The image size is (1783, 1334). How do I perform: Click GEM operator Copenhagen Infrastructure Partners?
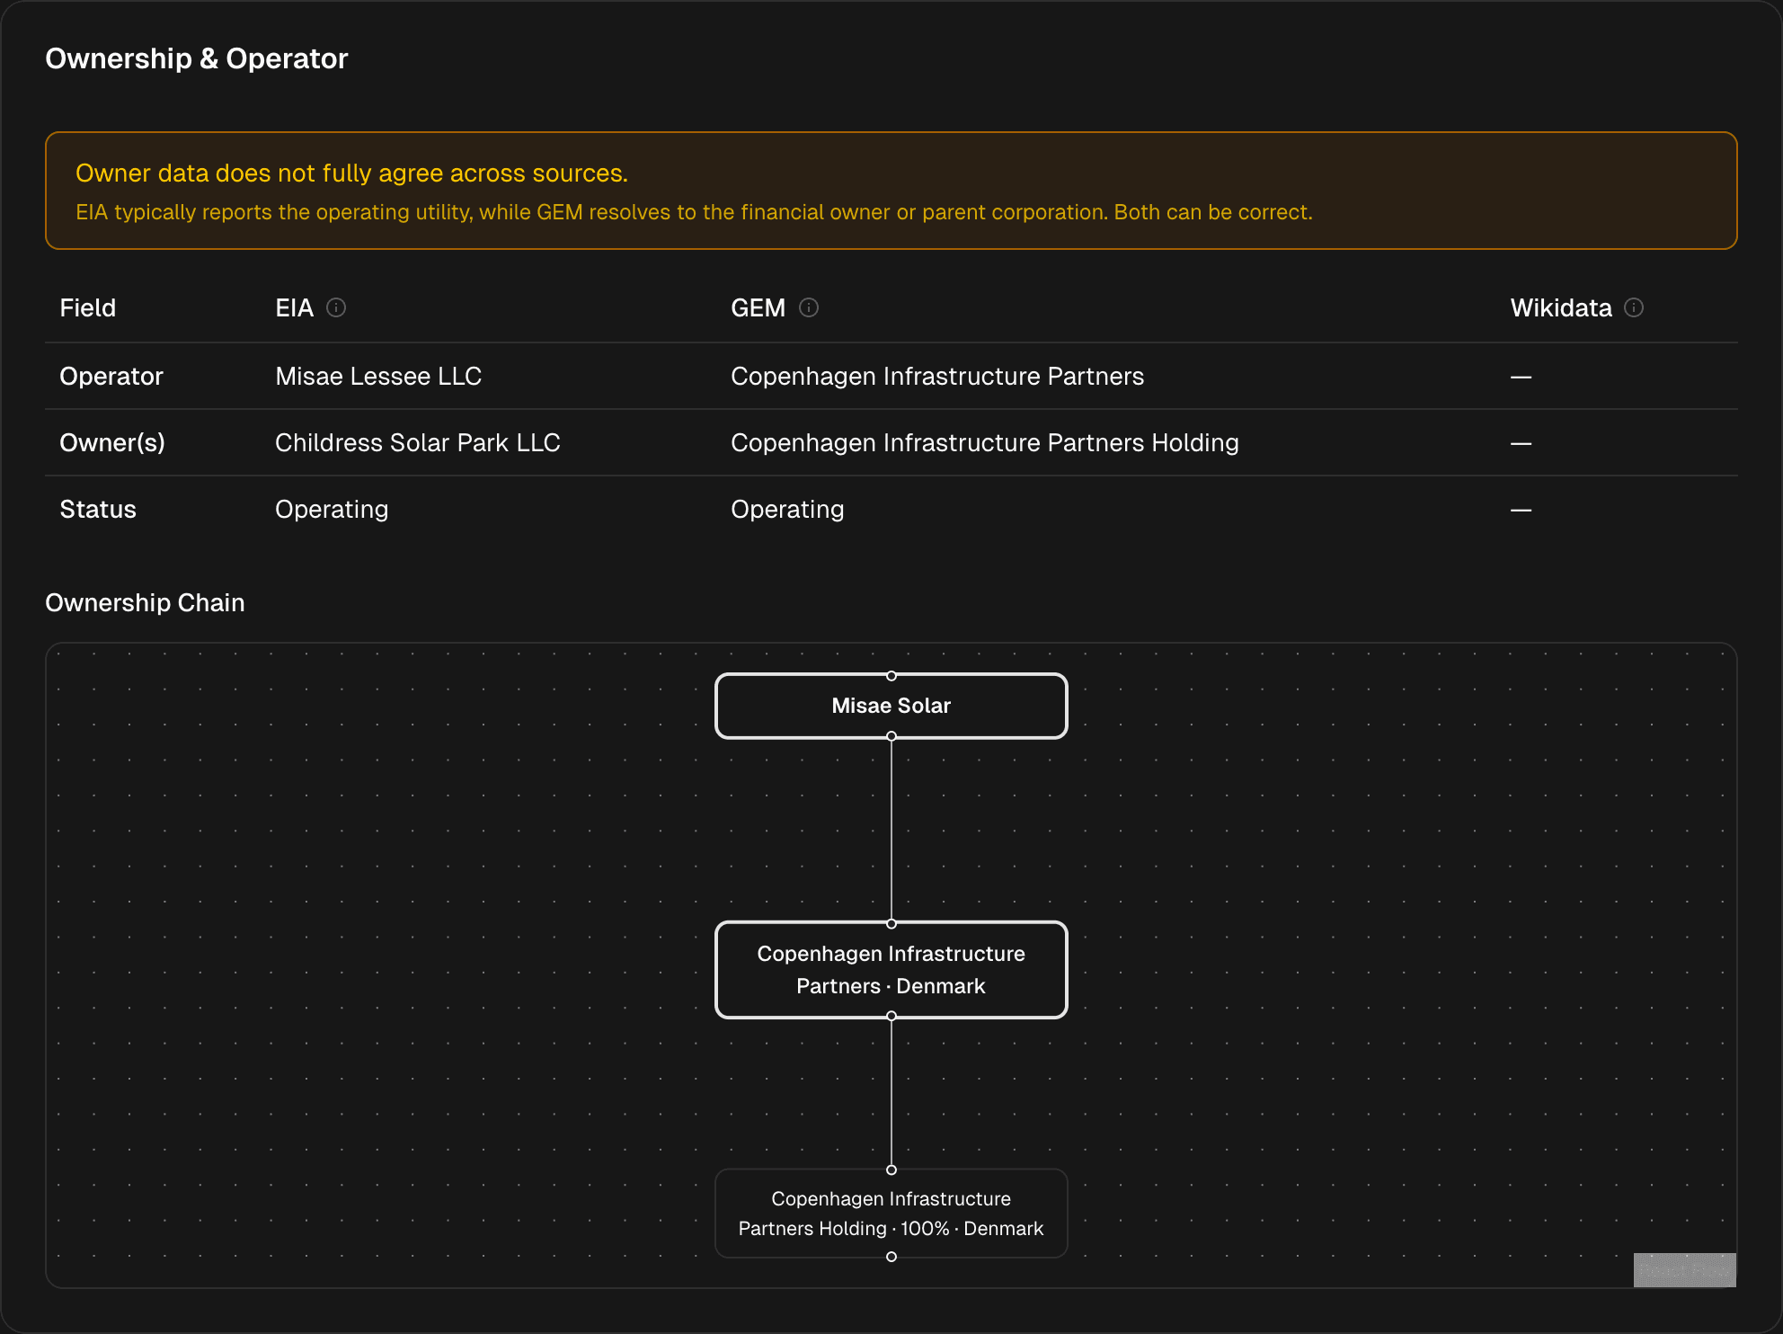[x=937, y=376]
